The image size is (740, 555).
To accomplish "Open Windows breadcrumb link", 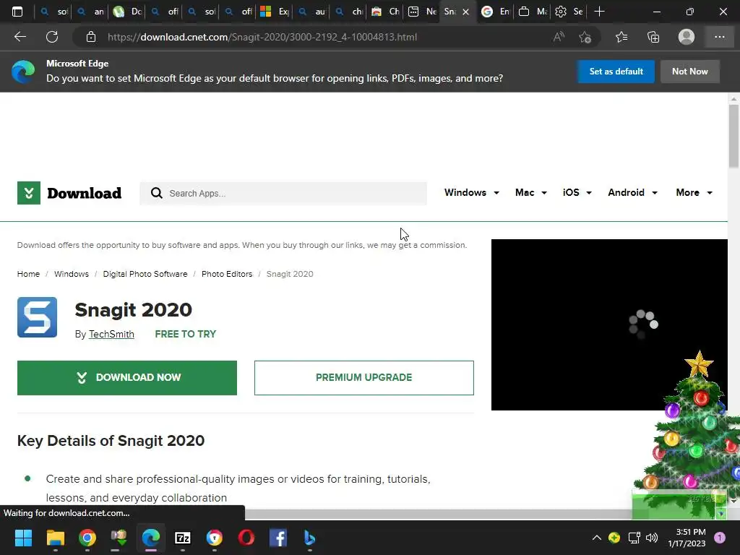I will point(72,274).
